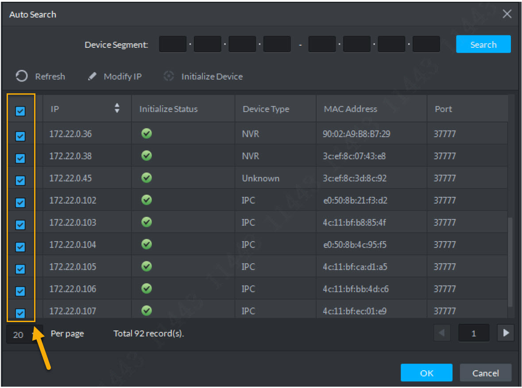
Task: Open the 20 per page dropdown
Action: [24, 334]
